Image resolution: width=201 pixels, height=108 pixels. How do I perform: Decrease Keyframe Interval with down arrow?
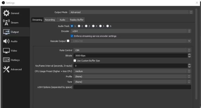(189, 67)
